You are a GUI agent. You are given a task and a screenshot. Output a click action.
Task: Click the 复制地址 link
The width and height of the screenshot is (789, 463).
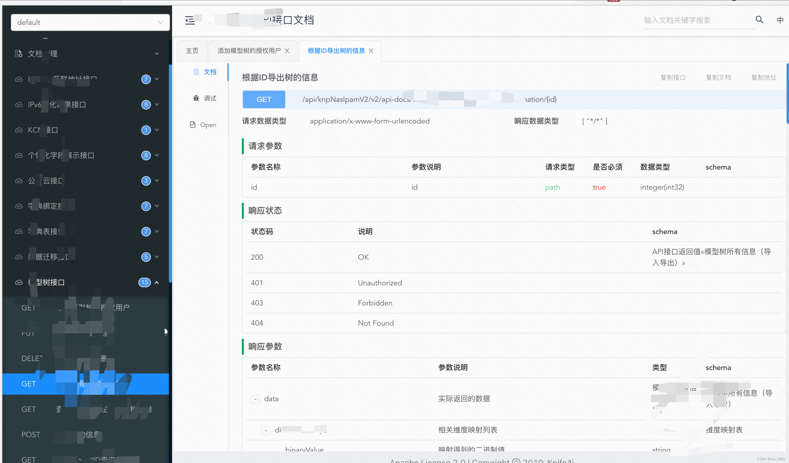click(x=764, y=78)
